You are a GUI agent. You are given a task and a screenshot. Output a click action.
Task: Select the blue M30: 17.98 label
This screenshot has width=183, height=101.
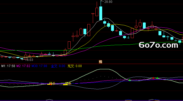tap(39, 66)
